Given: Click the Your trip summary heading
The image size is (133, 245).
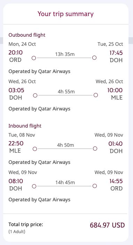Looking at the screenshot, I should click(65, 14).
